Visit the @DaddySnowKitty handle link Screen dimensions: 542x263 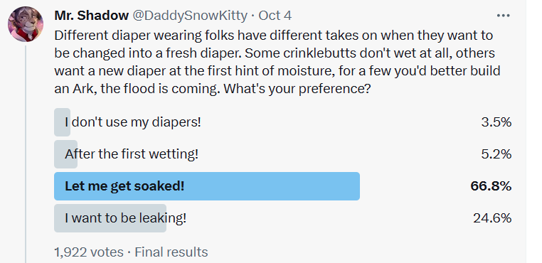[190, 15]
